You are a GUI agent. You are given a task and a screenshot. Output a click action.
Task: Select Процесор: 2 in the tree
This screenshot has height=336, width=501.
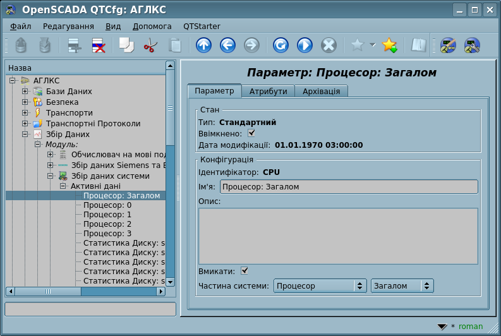[x=107, y=224]
